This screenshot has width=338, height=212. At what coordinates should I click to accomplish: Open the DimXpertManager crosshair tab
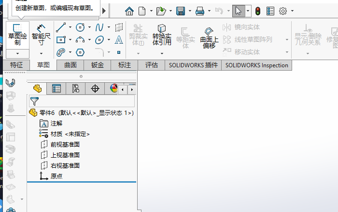coord(95,88)
